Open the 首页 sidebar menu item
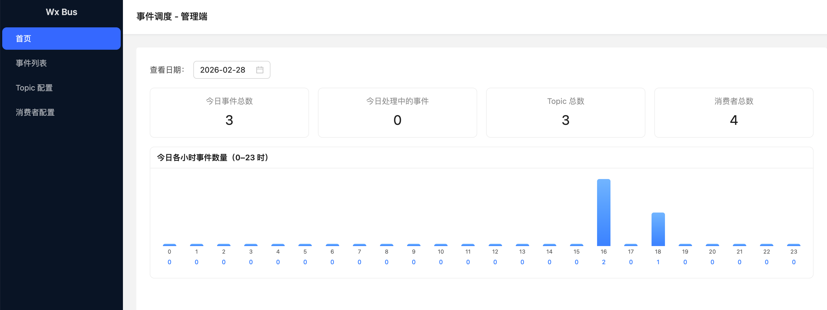Viewport: 827px width, 310px height. pos(61,39)
